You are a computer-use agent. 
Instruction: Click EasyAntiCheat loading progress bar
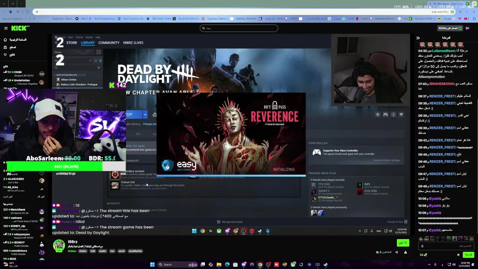(231, 175)
